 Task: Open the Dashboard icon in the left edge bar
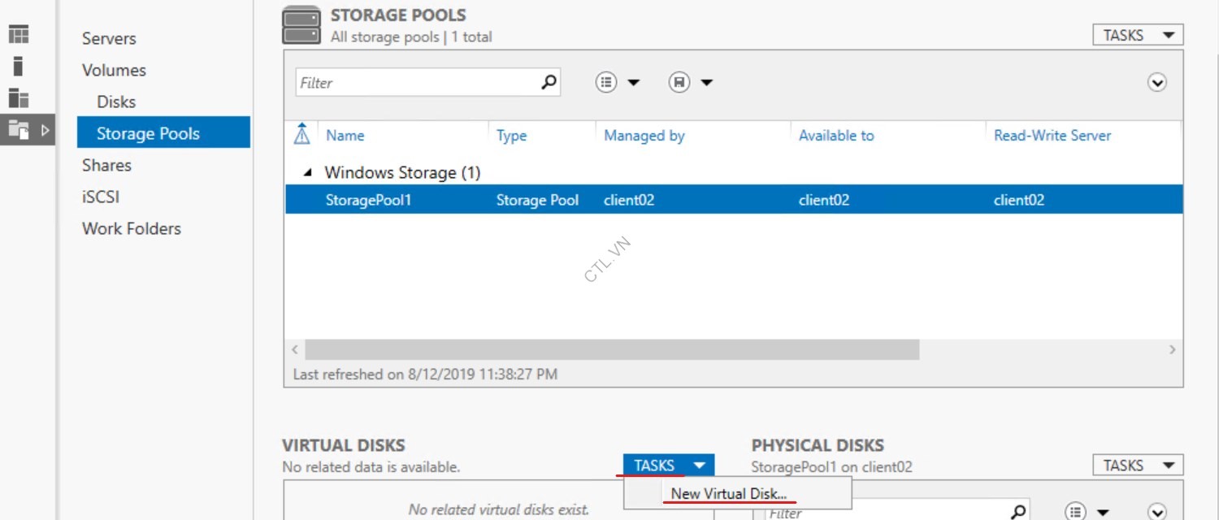click(x=18, y=32)
